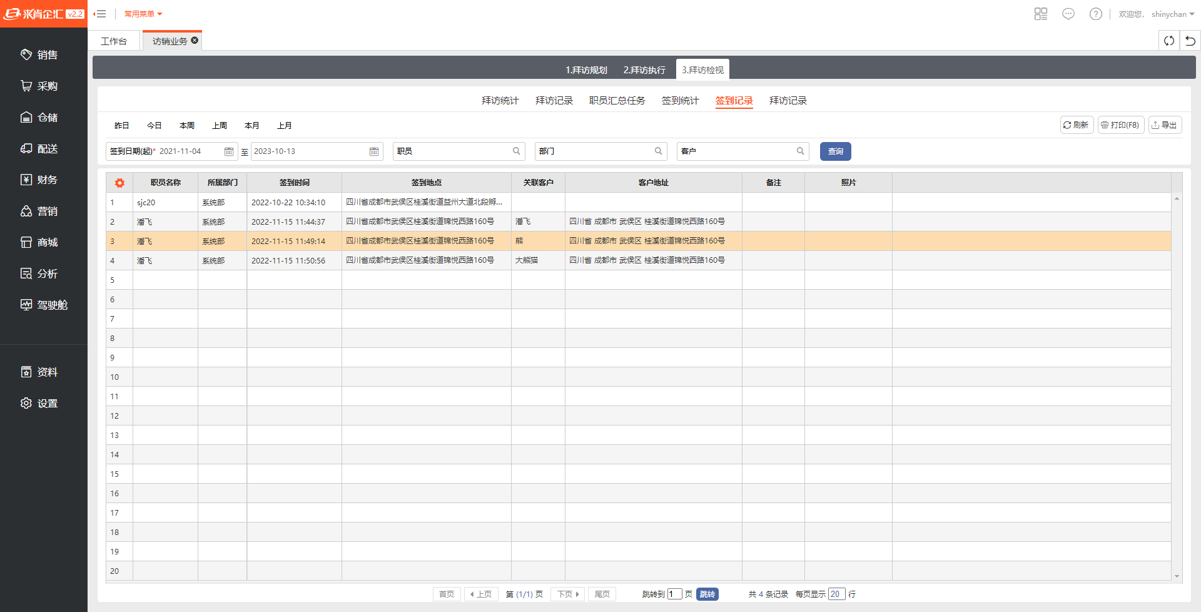Click the page number jump input
Image resolution: width=1201 pixels, height=612 pixels.
(x=674, y=594)
